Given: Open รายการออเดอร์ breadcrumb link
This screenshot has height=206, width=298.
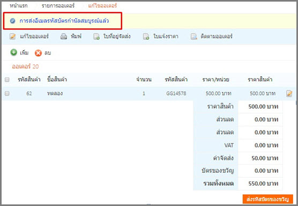Looking at the screenshot, I should click(58, 6).
